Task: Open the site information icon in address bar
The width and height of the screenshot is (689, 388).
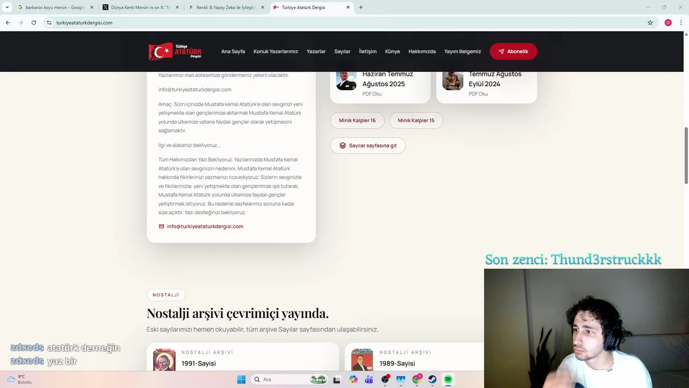Action: pos(49,23)
